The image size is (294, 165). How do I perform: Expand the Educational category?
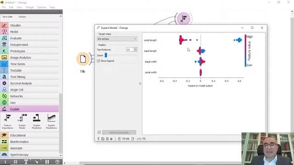point(29,135)
